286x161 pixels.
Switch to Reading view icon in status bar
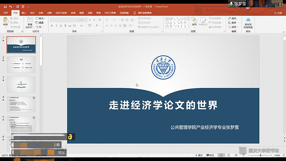coord(236,155)
